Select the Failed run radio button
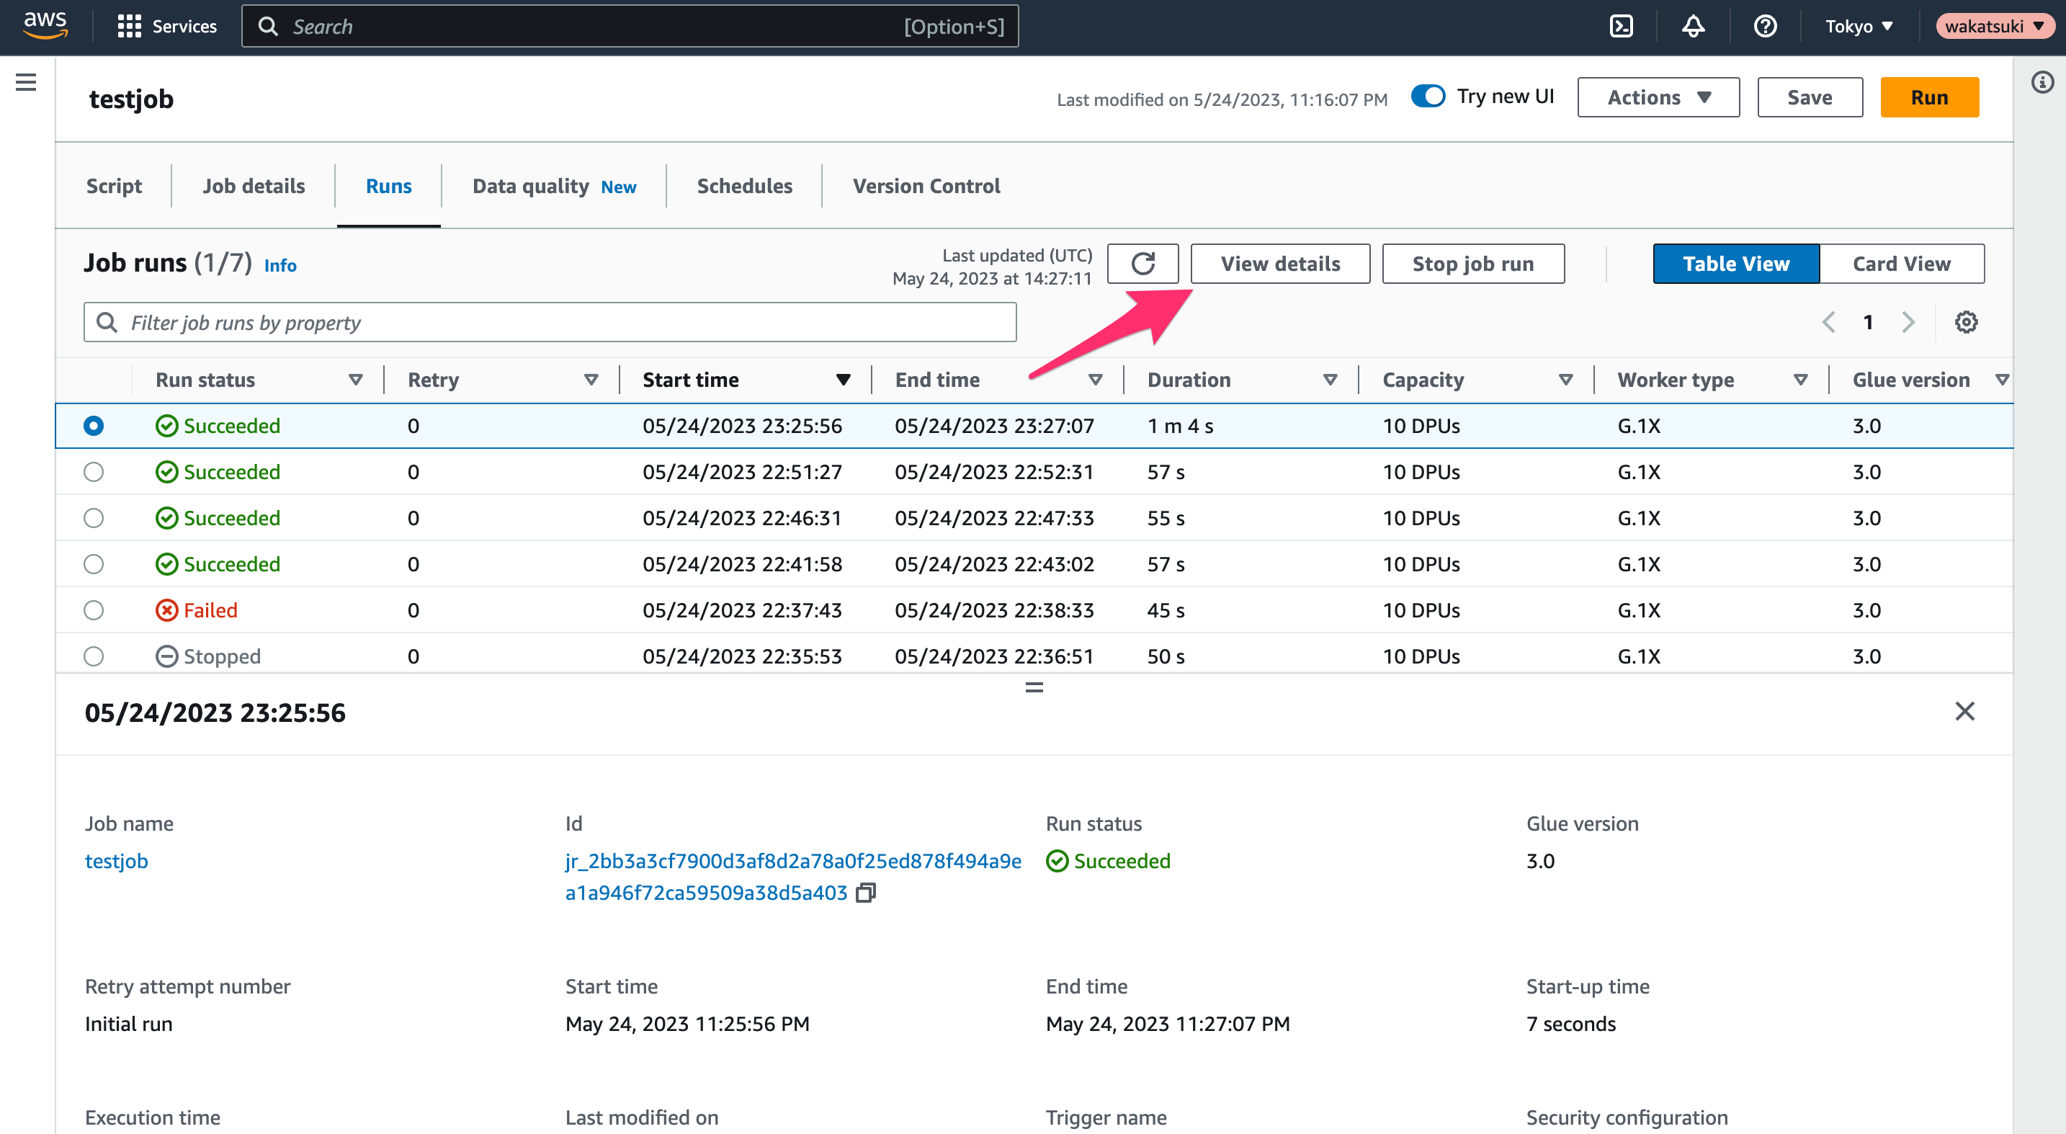Image resolution: width=2066 pixels, height=1134 pixels. 94,610
